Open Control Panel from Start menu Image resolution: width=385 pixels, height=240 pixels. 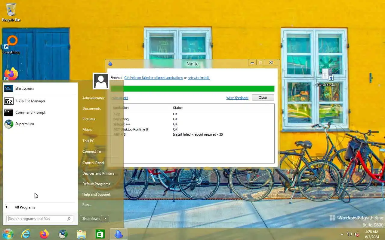(x=93, y=163)
